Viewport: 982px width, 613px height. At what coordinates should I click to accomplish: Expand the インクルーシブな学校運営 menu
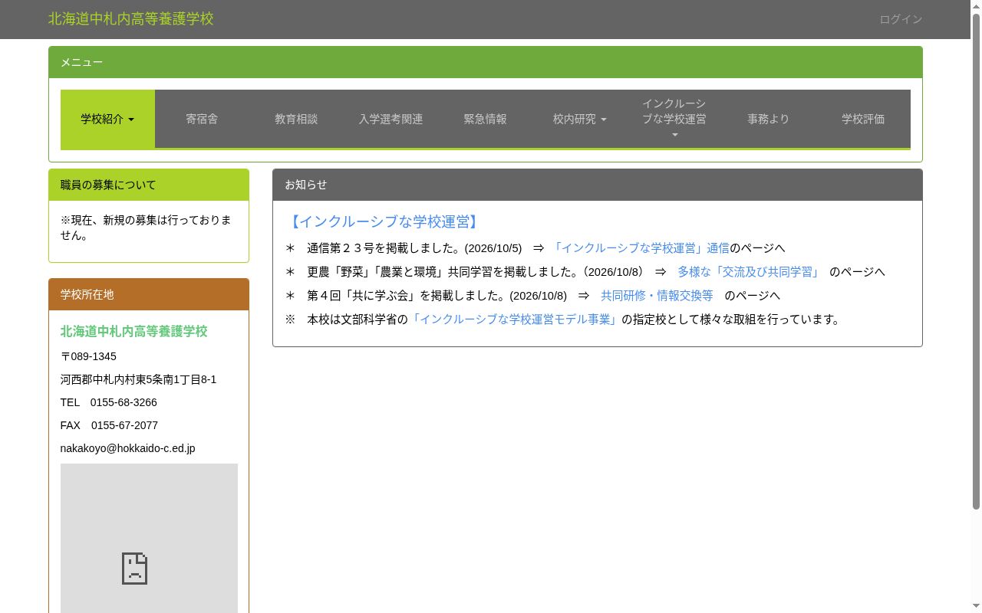click(x=674, y=119)
